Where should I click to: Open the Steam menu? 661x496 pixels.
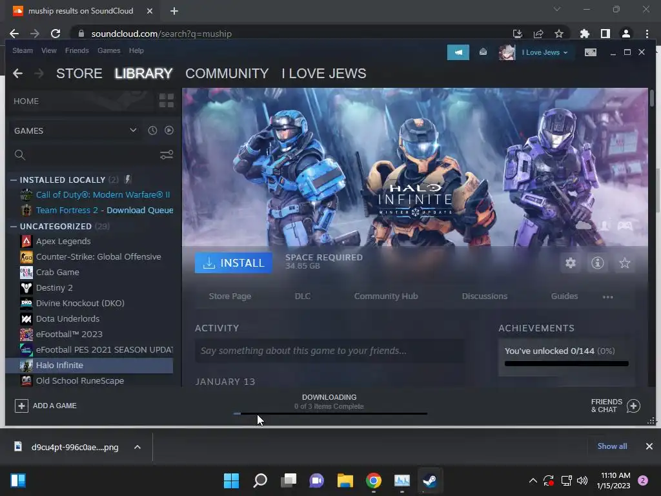(23, 50)
